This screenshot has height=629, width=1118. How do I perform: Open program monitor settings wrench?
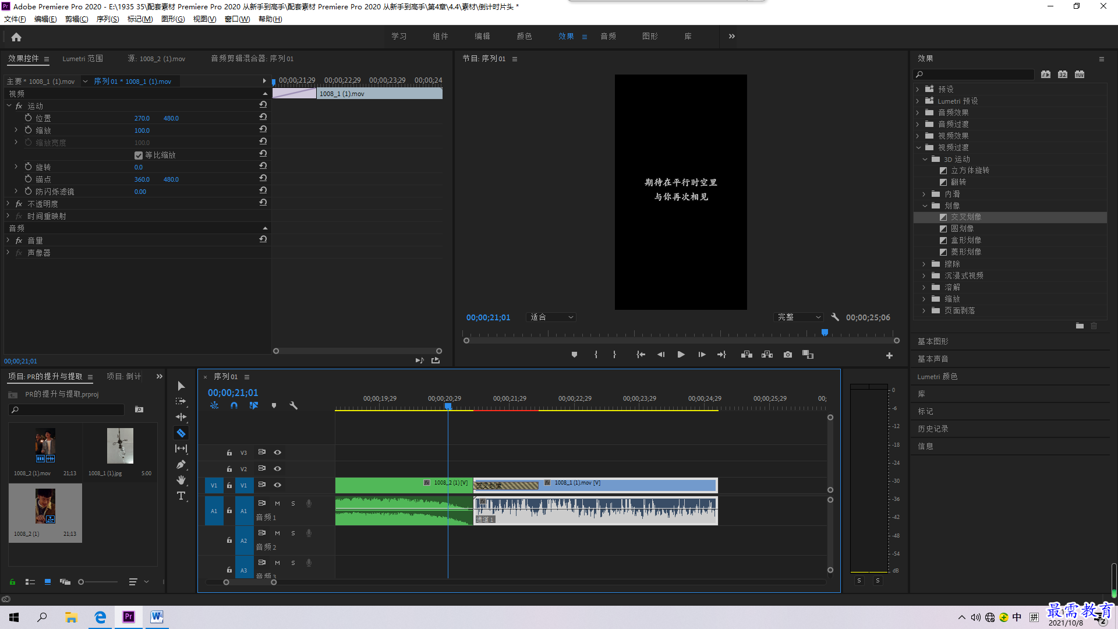(x=835, y=317)
